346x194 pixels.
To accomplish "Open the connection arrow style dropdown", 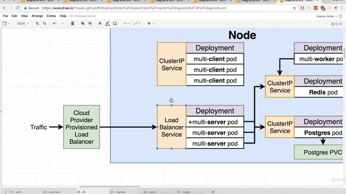I will point(126,23).
